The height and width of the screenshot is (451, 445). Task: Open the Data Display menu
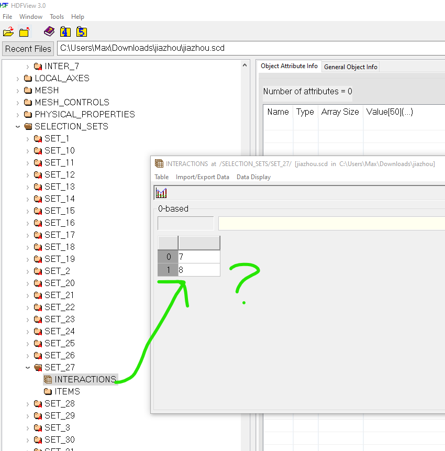(x=253, y=177)
